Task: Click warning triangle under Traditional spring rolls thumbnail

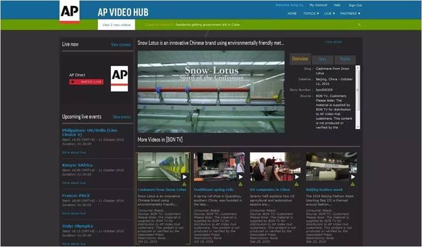Action: tap(240, 184)
